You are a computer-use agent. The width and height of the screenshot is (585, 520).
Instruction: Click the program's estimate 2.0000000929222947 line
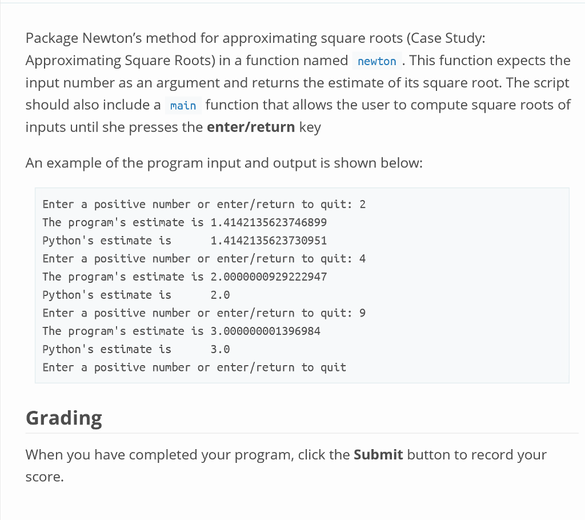click(185, 277)
